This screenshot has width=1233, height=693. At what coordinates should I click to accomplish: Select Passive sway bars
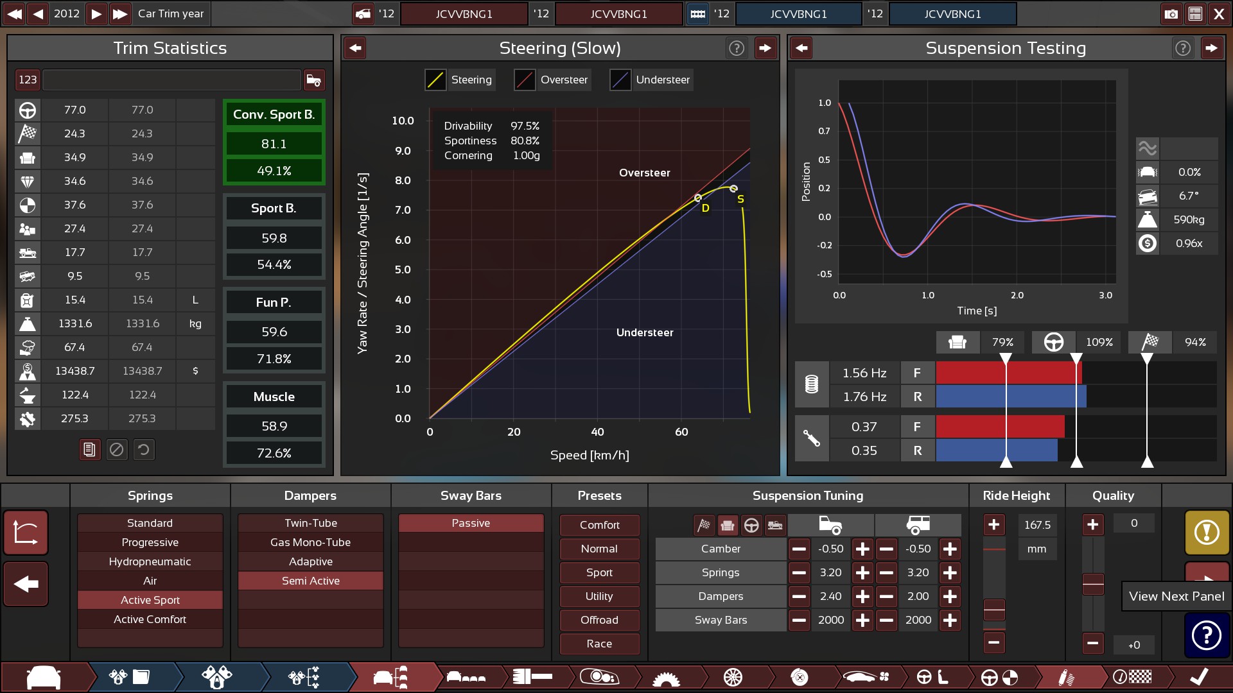point(471,523)
